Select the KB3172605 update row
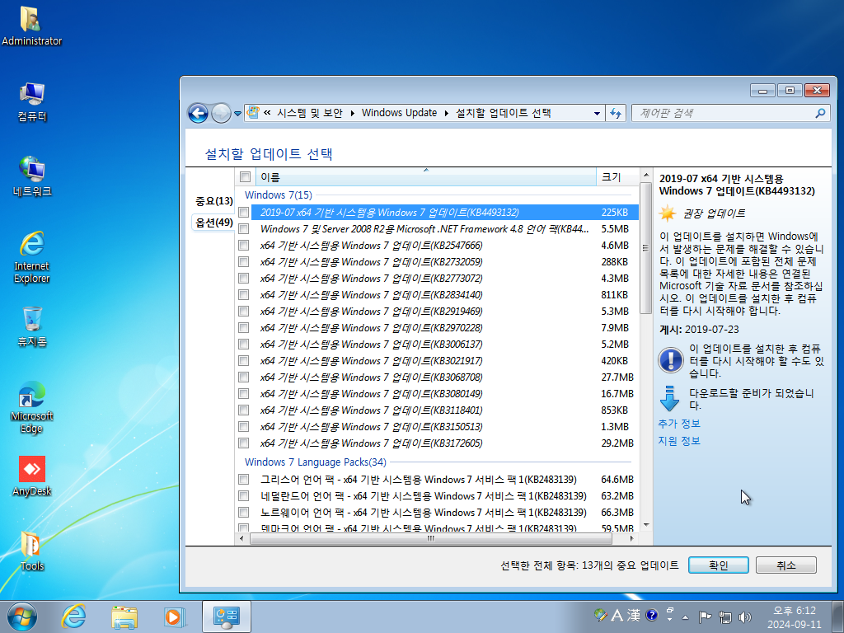The height and width of the screenshot is (633, 844). point(437,443)
